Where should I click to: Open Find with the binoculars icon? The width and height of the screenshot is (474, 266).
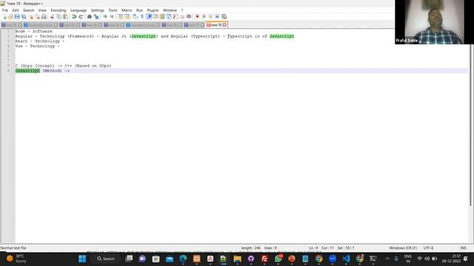click(x=90, y=16)
